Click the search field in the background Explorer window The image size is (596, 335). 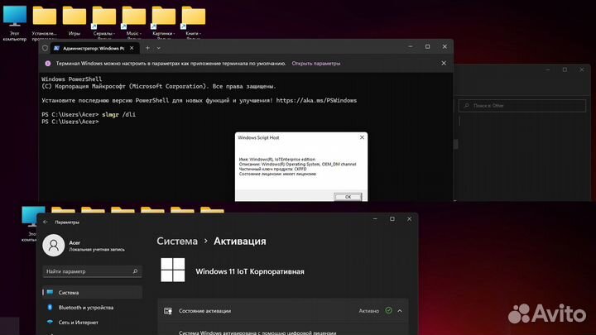522,106
